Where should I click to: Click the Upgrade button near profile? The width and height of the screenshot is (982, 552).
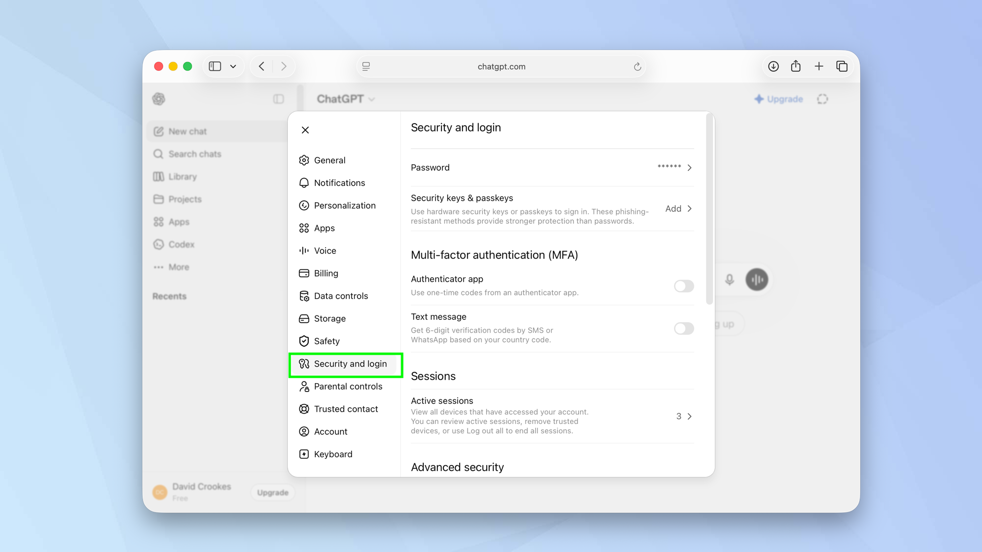(x=273, y=493)
